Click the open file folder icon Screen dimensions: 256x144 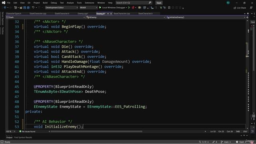(21, 8)
